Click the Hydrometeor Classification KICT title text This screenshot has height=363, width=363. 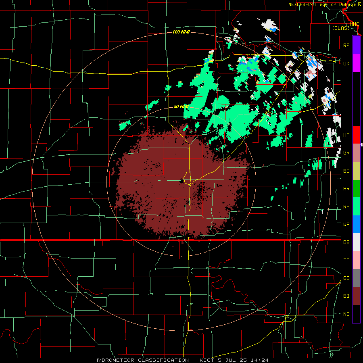click(x=181, y=360)
